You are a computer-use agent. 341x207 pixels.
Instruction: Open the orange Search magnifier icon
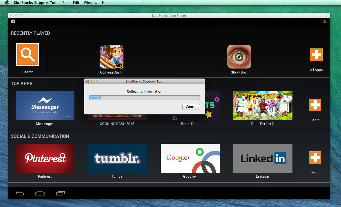pyautogui.click(x=28, y=54)
